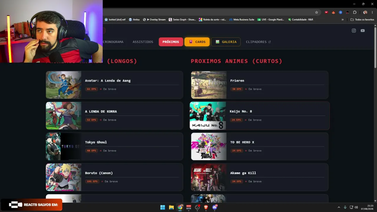Click the Akame ga Kill thumbnail
377x212 pixels.
pyautogui.click(x=209, y=177)
